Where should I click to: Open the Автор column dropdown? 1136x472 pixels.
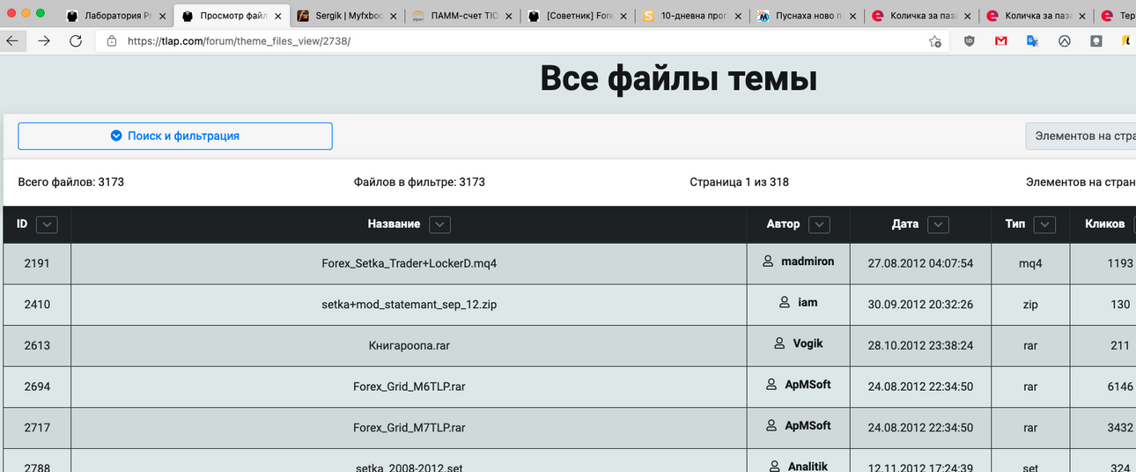820,225
